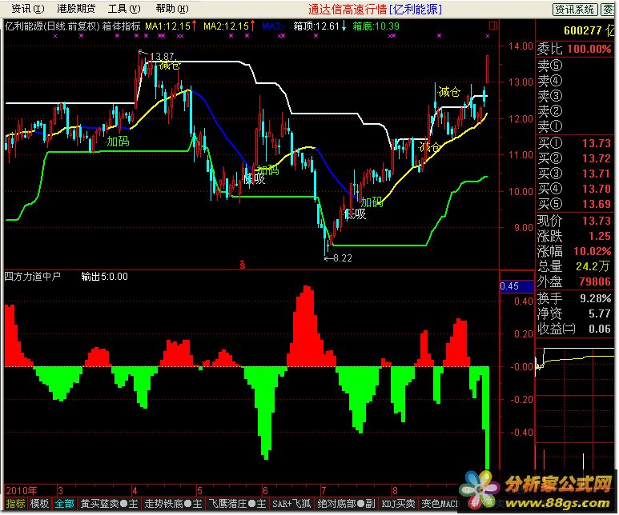The width and height of the screenshot is (619, 515).
Task: Click the 买③ price 13.71
Action: coord(596,174)
